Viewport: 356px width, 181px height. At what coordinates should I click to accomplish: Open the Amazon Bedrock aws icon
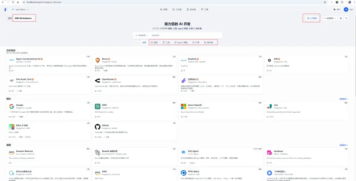click(12, 152)
